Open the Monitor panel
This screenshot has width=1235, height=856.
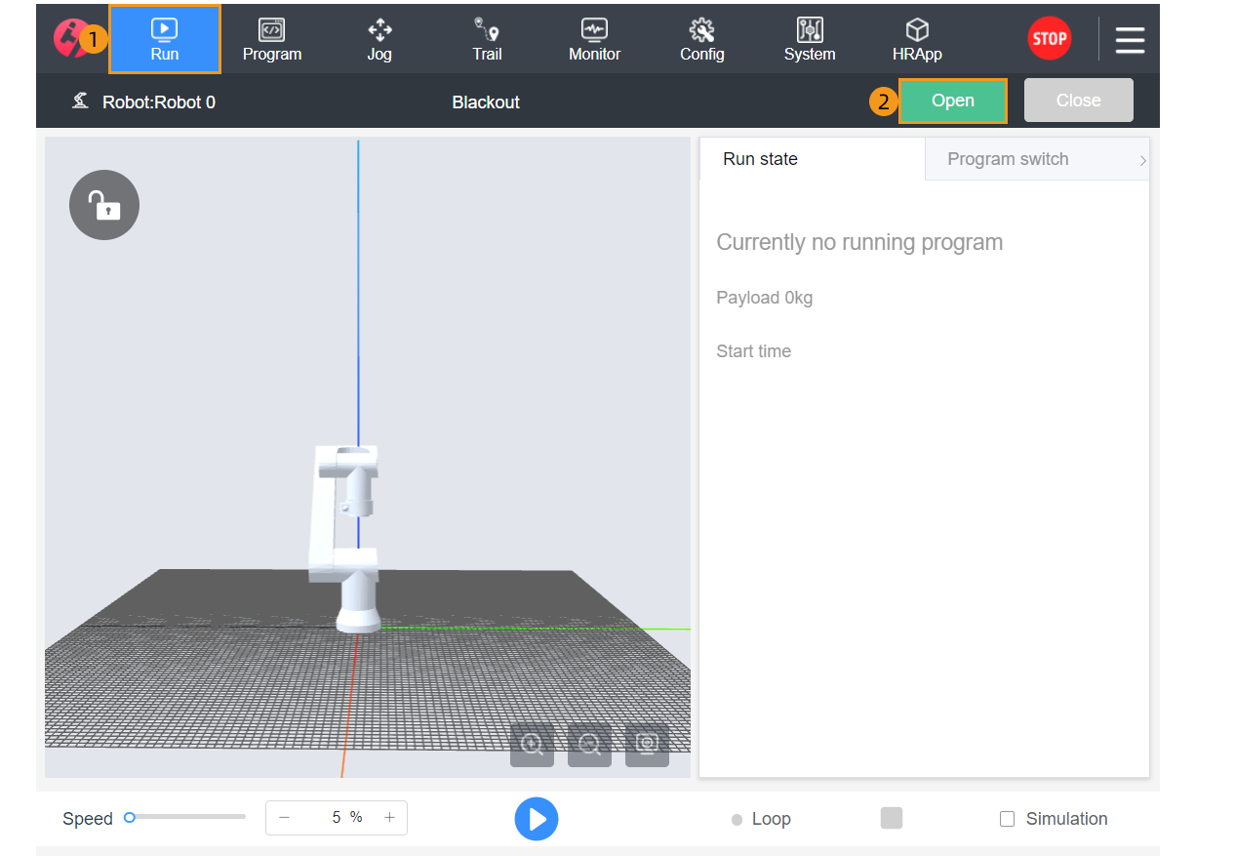coord(594,40)
